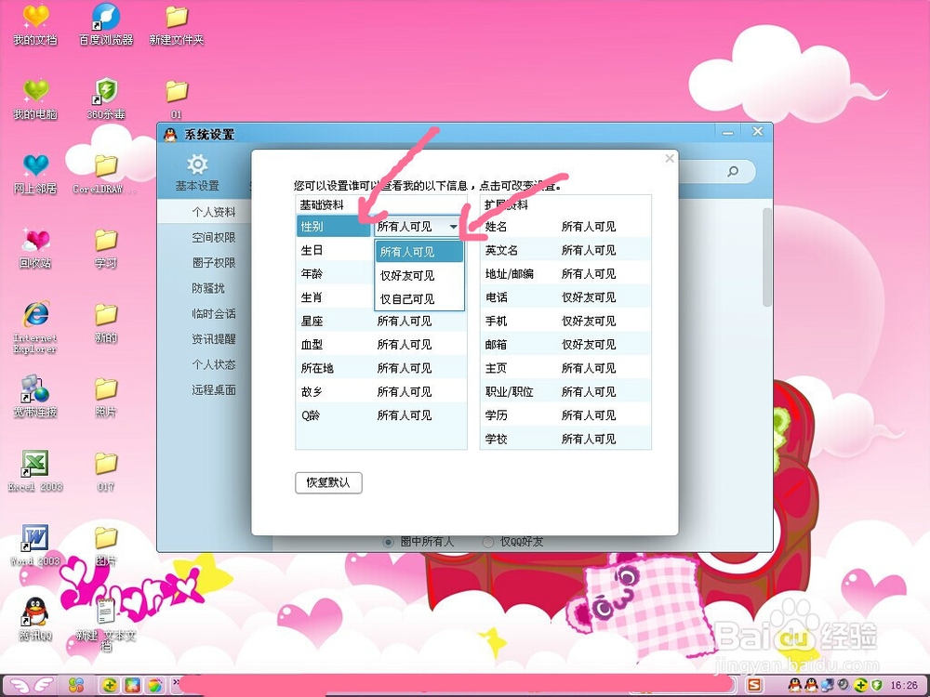930x697 pixels.
Task: Click the 职业/职位 row visibility value
Action: [589, 392]
